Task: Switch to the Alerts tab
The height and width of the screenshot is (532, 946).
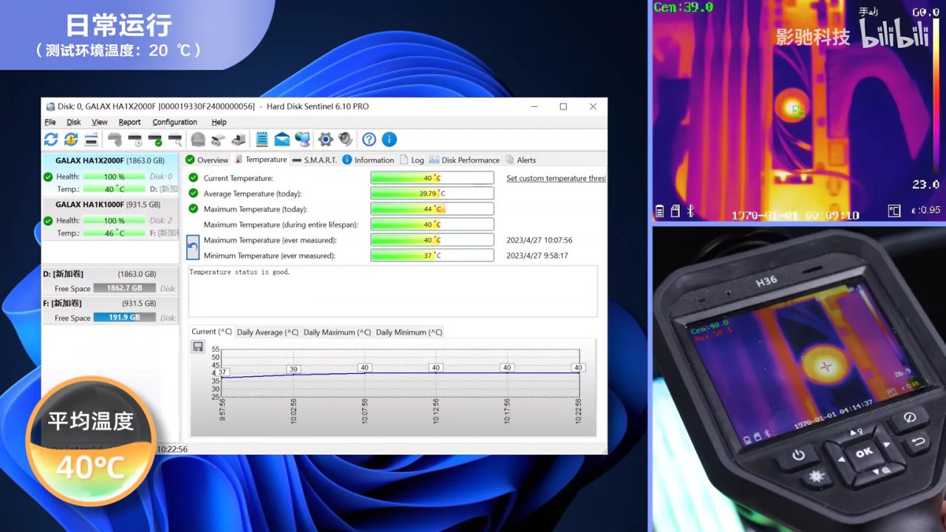Action: pyautogui.click(x=521, y=160)
